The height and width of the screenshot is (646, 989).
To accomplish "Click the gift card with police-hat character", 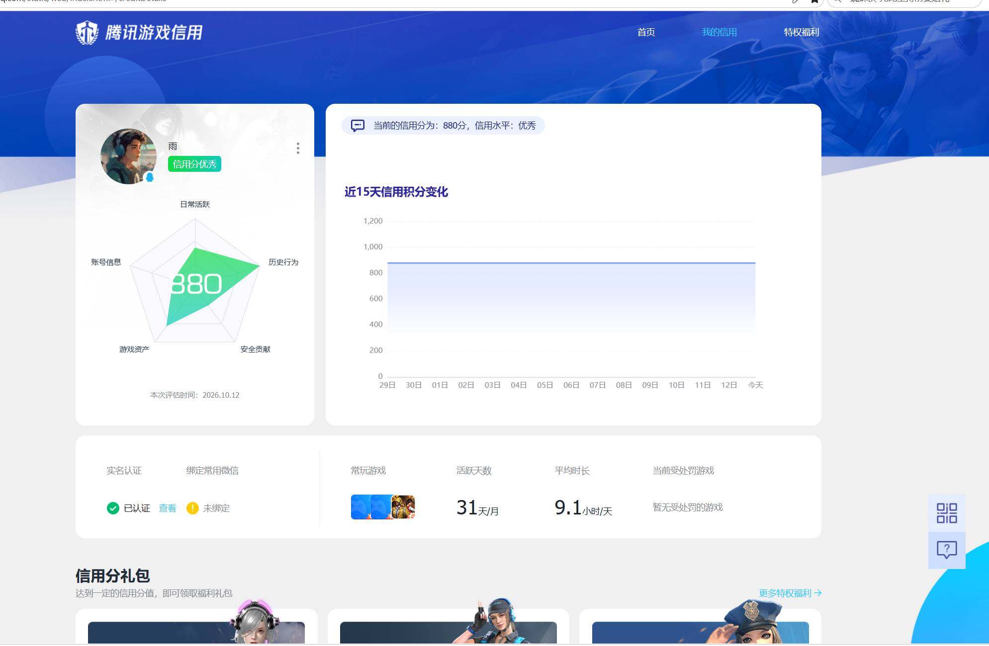I will coord(700,627).
